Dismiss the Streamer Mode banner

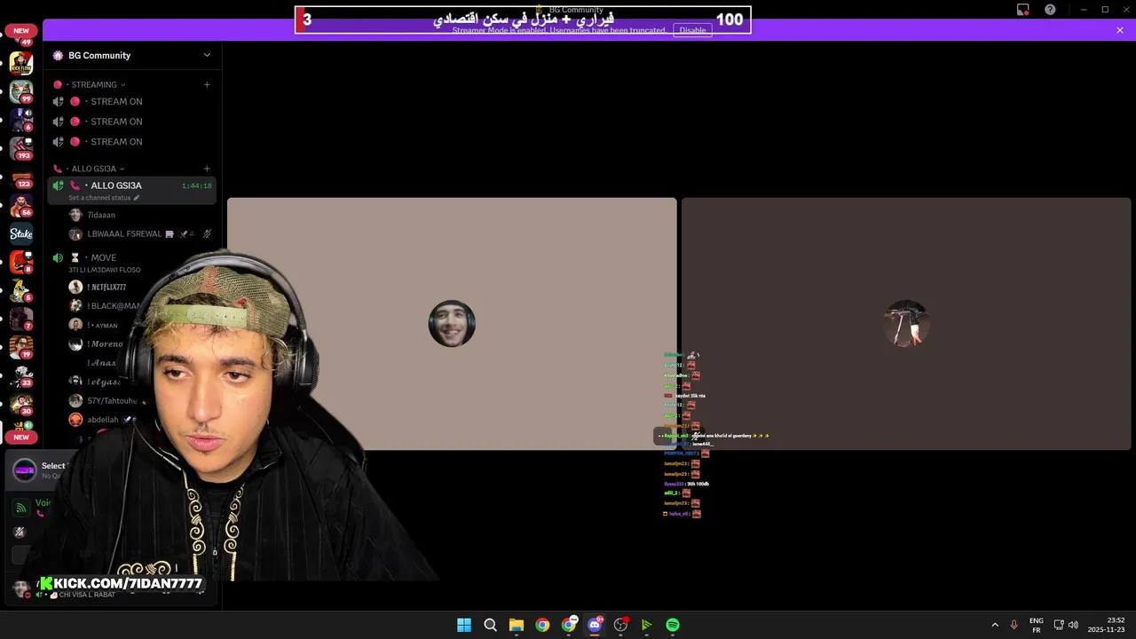1120,30
